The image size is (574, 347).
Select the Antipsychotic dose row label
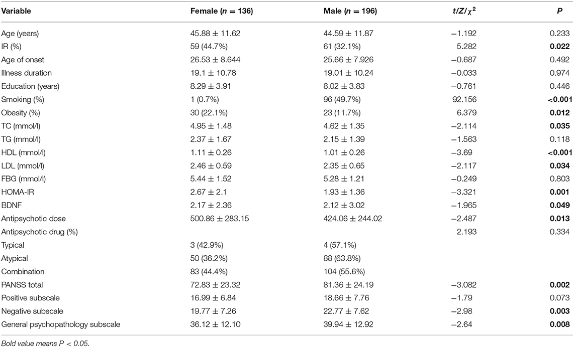tap(33, 219)
